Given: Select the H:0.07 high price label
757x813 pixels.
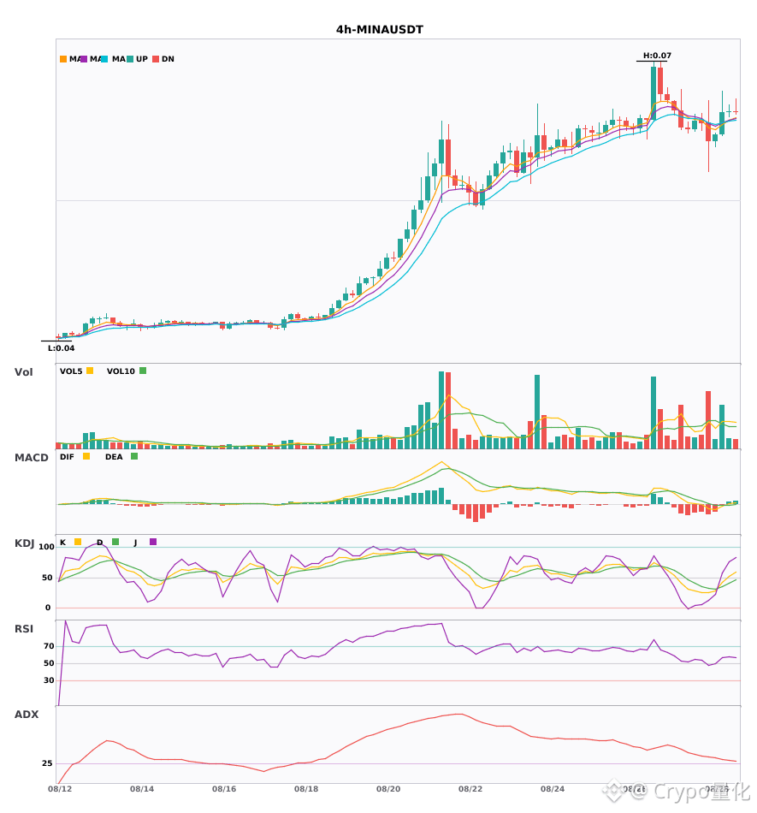Looking at the screenshot, I should [x=657, y=56].
